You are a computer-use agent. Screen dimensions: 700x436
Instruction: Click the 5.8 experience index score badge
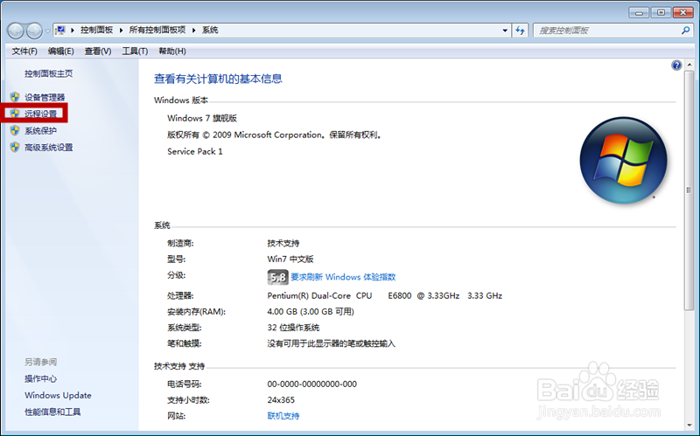(277, 277)
